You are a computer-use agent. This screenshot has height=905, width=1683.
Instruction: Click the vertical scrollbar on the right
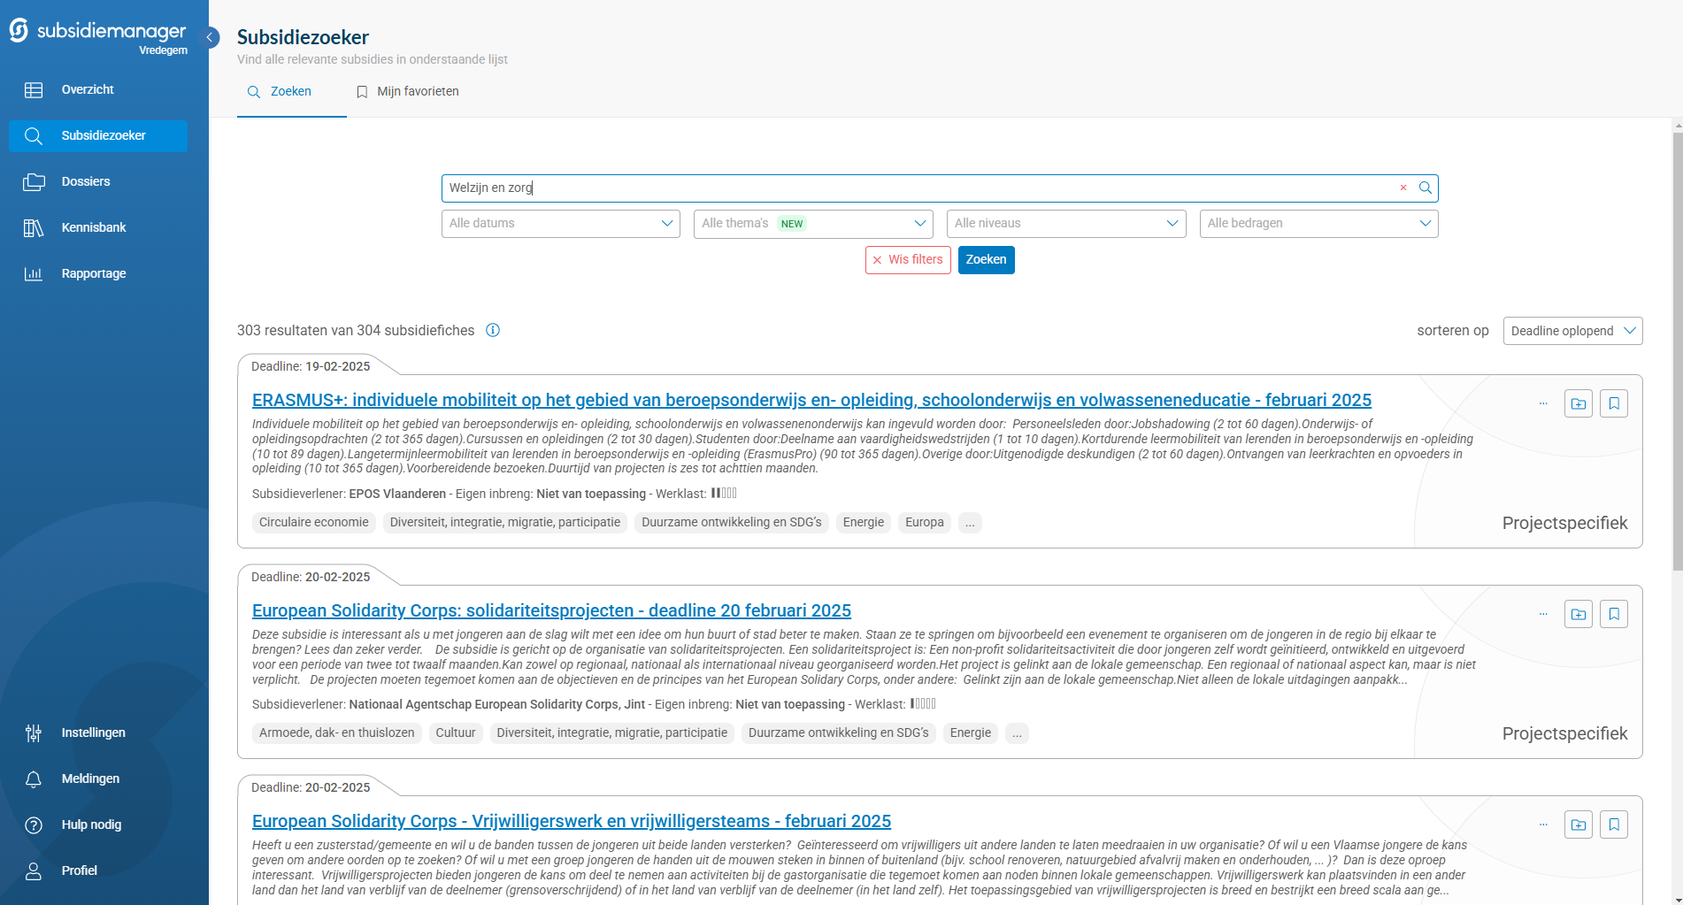[1677, 354]
